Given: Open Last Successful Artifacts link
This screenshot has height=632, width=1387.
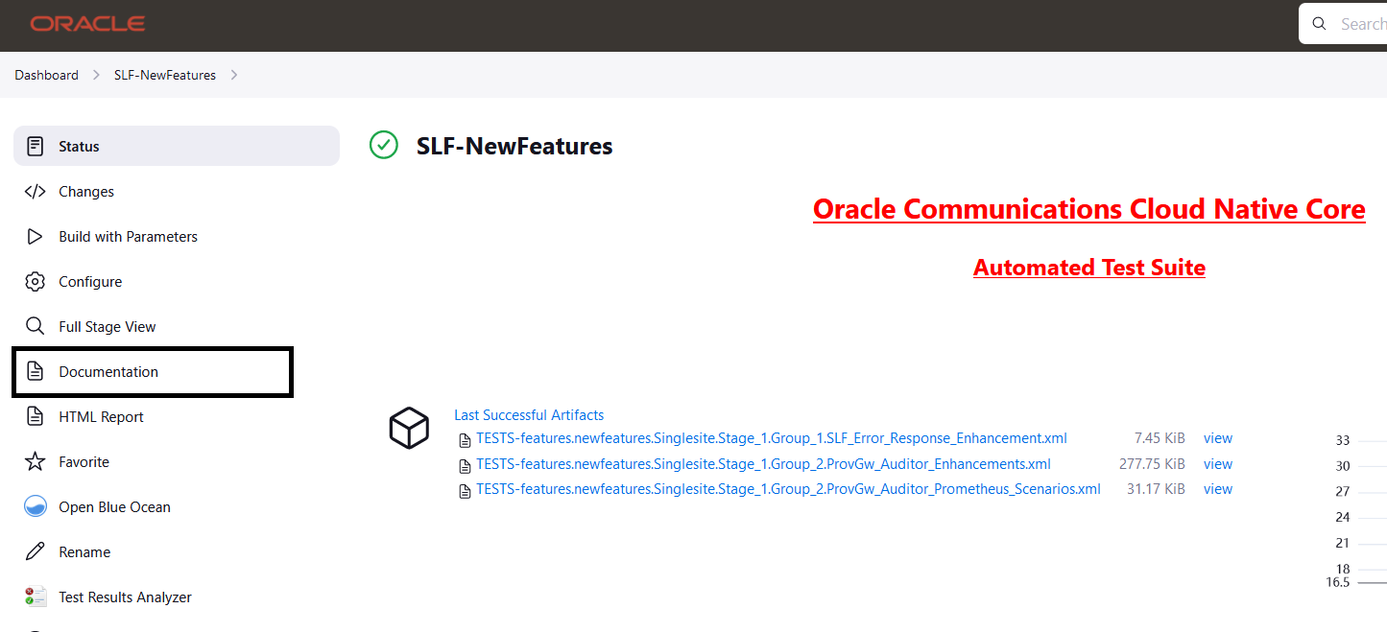Looking at the screenshot, I should [529, 415].
